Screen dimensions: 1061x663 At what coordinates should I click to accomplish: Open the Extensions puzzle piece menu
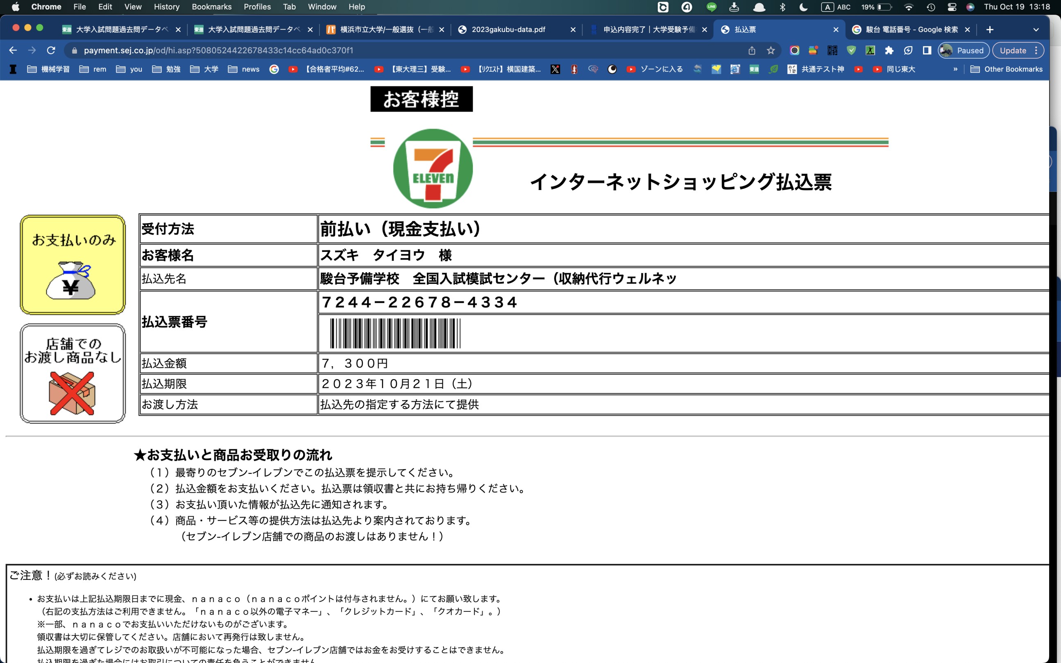coord(889,50)
